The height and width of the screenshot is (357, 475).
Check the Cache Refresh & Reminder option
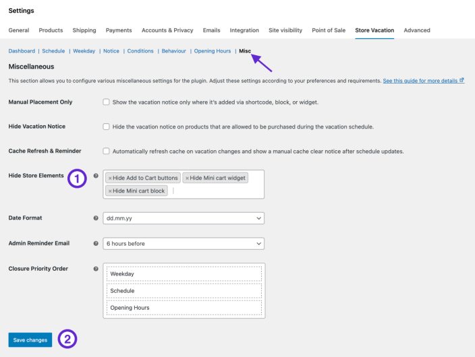tap(106, 152)
